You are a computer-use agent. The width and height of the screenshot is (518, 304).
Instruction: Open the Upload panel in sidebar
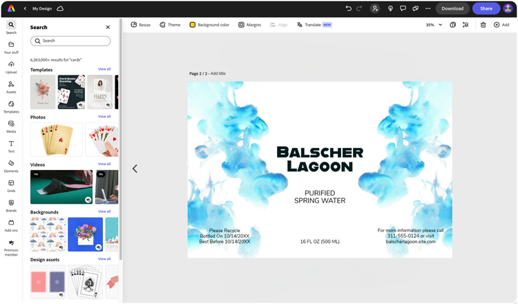[11, 67]
